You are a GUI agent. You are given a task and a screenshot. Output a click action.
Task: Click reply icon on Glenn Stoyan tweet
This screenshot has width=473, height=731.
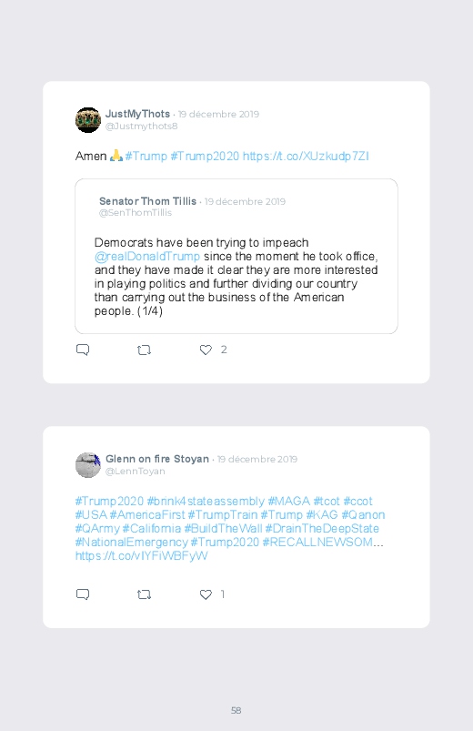pos(83,594)
